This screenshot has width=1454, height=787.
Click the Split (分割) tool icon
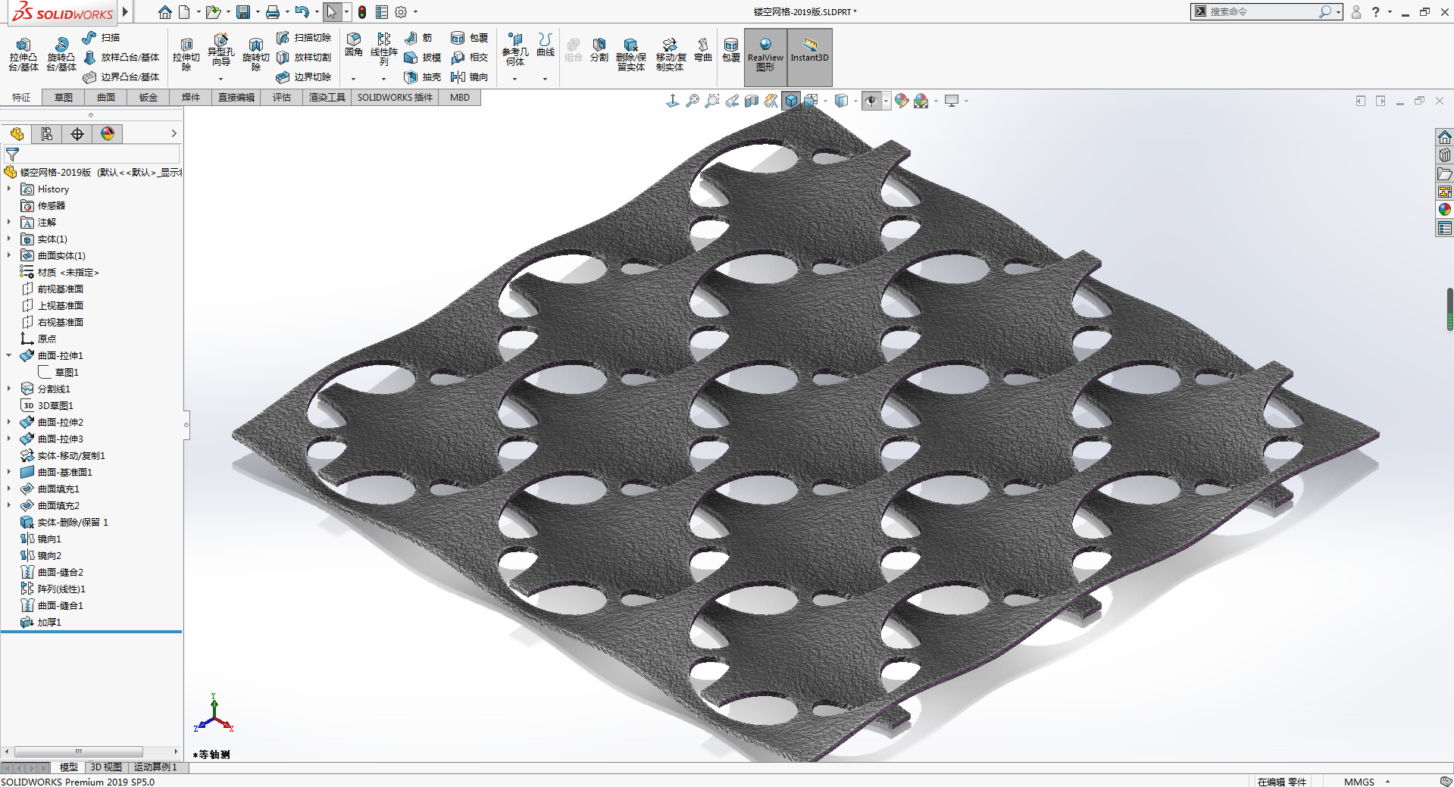tap(599, 49)
